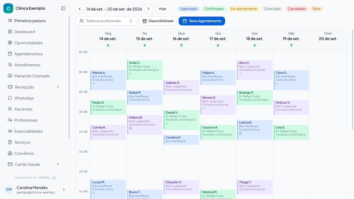Click the calendar vertical scrollbar

pyautogui.click(x=352, y=80)
